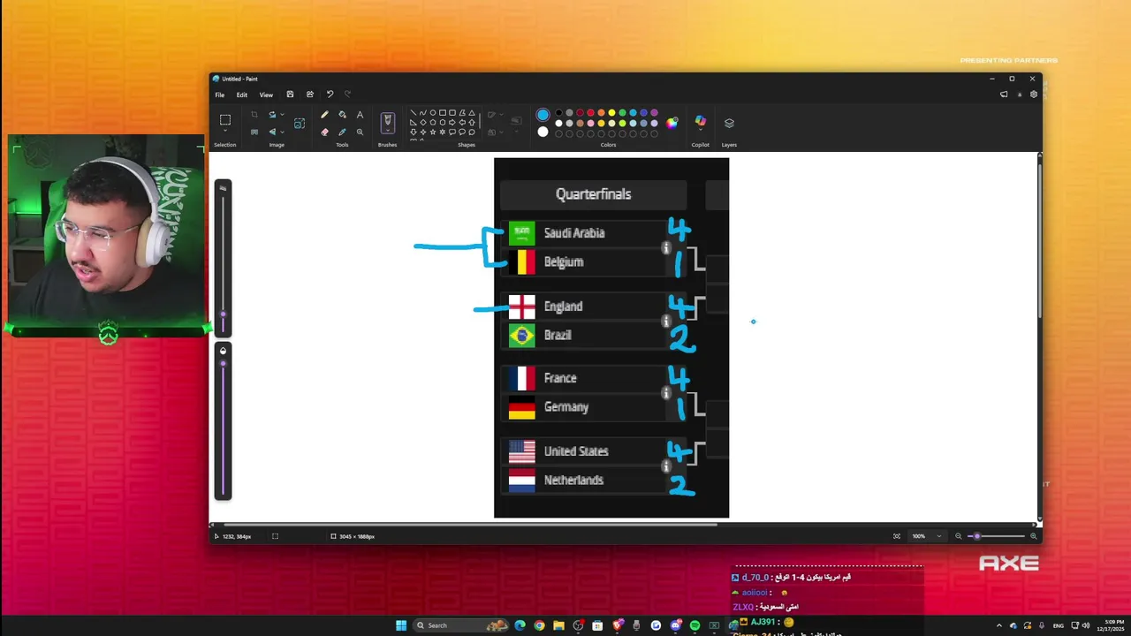Select the Eraser tool
The height and width of the screenshot is (636, 1131).
point(324,132)
